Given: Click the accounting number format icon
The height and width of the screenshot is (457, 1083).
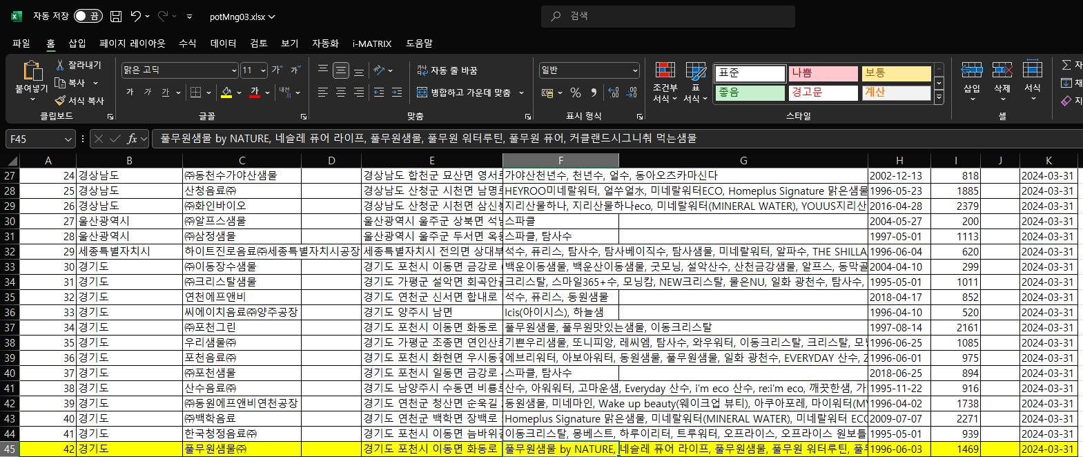Looking at the screenshot, I should coord(547,93).
